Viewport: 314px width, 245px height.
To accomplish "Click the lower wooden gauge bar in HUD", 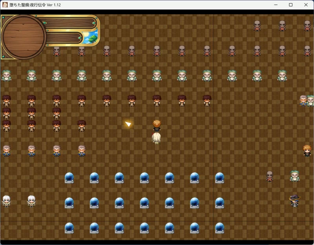I will (x=64, y=38).
